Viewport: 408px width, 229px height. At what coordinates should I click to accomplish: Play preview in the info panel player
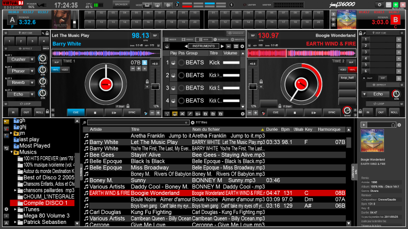coord(364,125)
